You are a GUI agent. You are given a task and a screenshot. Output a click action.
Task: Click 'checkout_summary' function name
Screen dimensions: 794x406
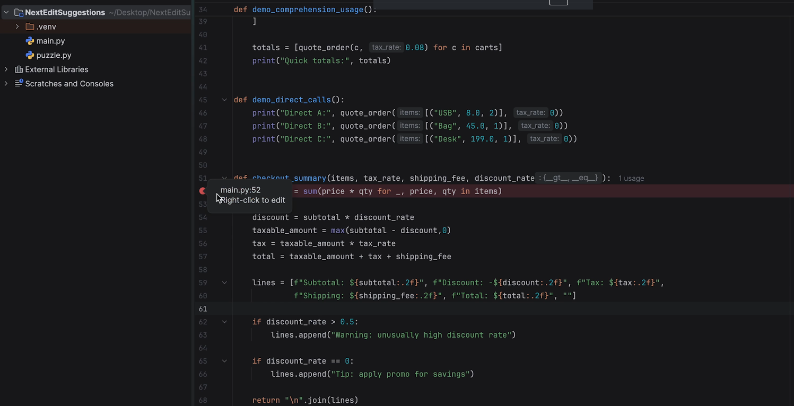coord(289,178)
